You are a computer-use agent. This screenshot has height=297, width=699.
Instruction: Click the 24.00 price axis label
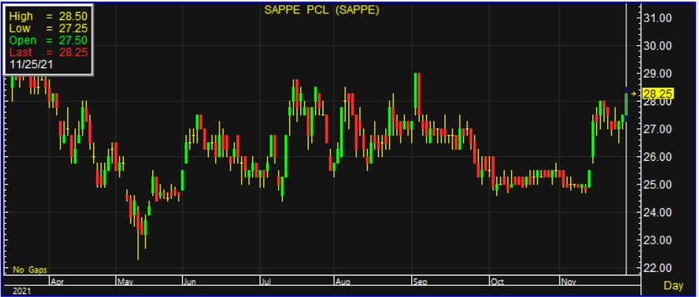coord(658,212)
